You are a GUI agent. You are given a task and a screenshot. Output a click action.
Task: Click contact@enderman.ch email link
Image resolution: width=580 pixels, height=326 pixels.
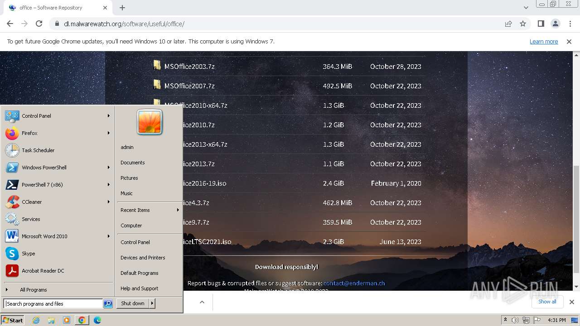click(x=354, y=283)
